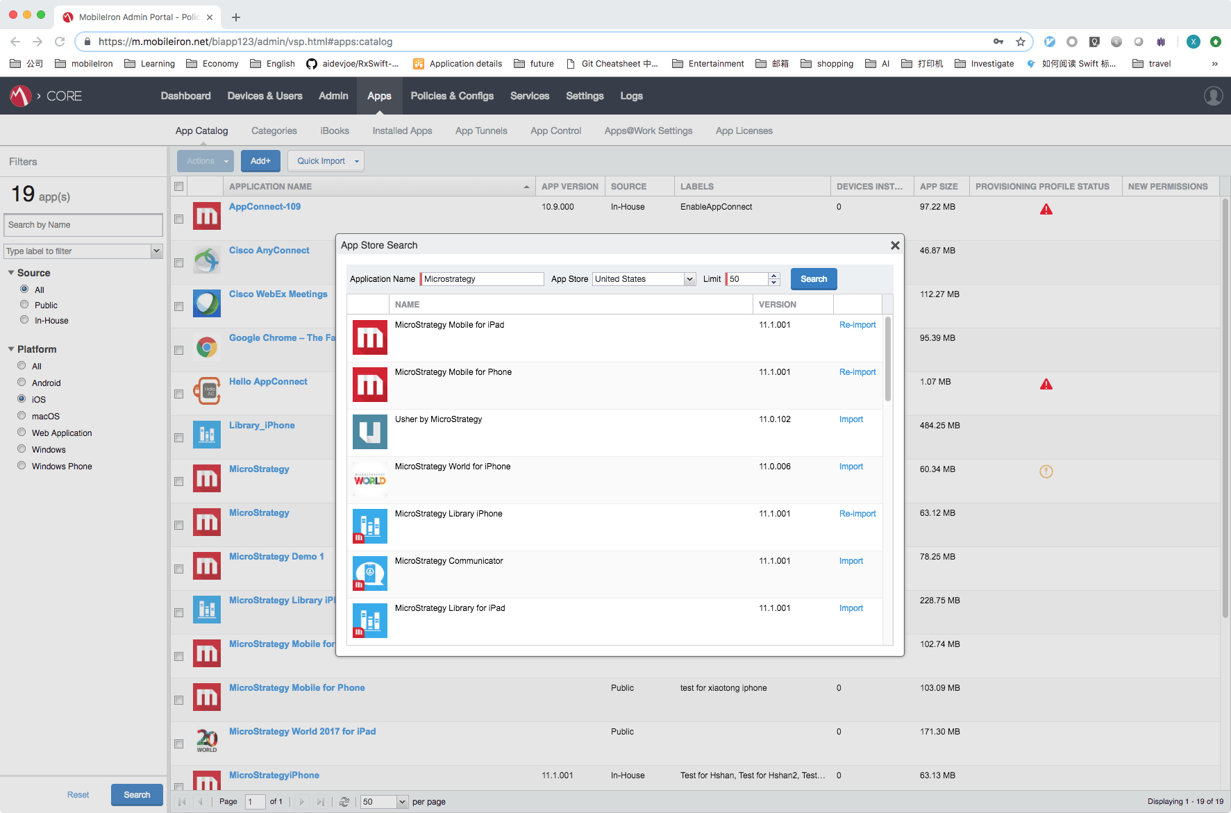
Task: Refresh the app catalog table
Action: (344, 802)
